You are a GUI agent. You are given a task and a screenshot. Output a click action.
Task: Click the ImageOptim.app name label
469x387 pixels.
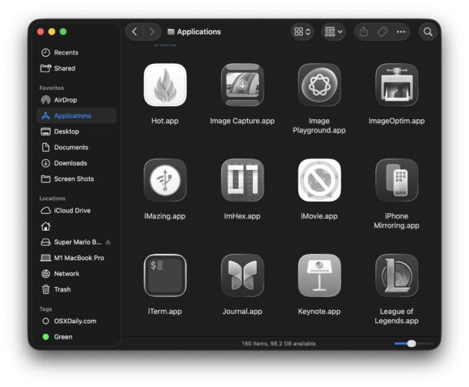(x=396, y=121)
